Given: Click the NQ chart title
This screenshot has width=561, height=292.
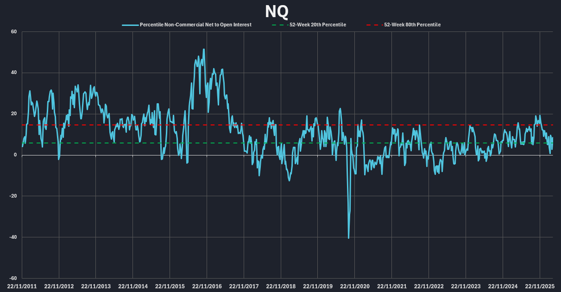Looking at the screenshot, I should (x=277, y=11).
